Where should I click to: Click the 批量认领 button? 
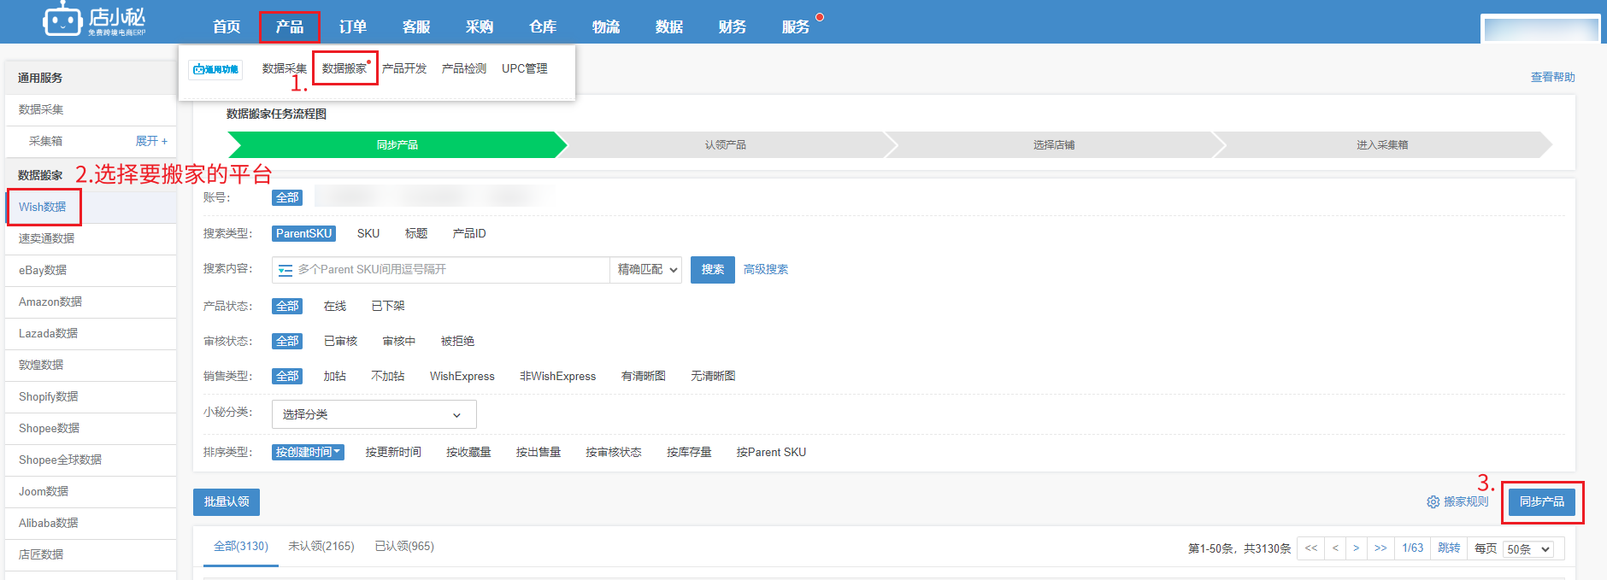click(x=227, y=502)
